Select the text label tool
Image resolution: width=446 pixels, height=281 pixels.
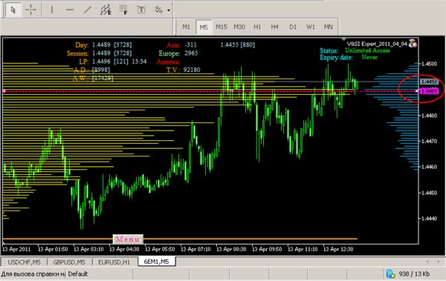tap(141, 10)
